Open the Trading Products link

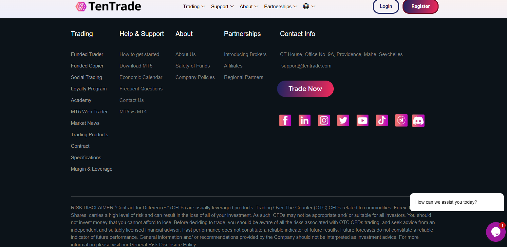click(89, 135)
